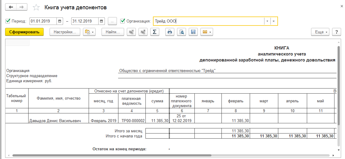Open Настройки... settings

[x=65, y=32]
